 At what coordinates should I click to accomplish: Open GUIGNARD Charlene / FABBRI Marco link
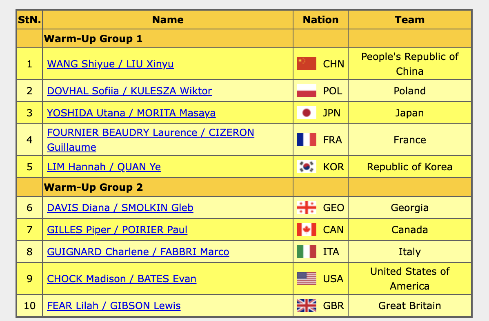pos(138,252)
